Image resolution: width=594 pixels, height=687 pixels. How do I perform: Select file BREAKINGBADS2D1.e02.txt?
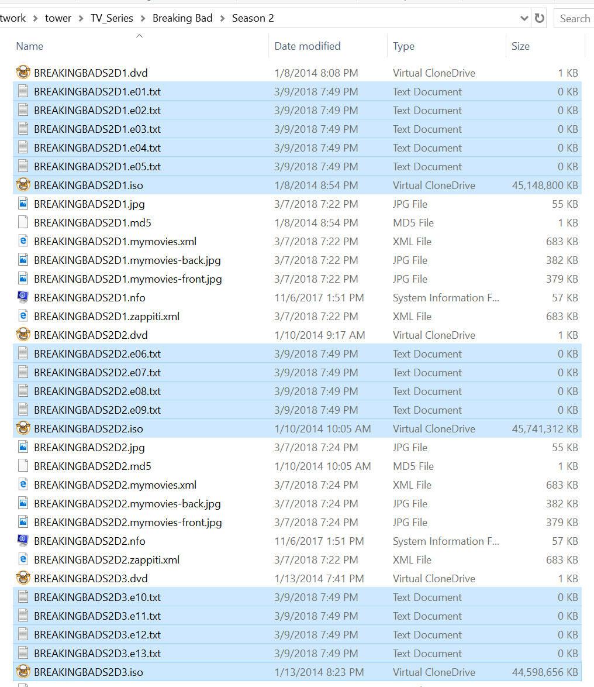(297, 110)
